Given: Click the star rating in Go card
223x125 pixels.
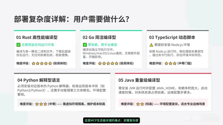Looking at the screenshot, I should (108, 63).
